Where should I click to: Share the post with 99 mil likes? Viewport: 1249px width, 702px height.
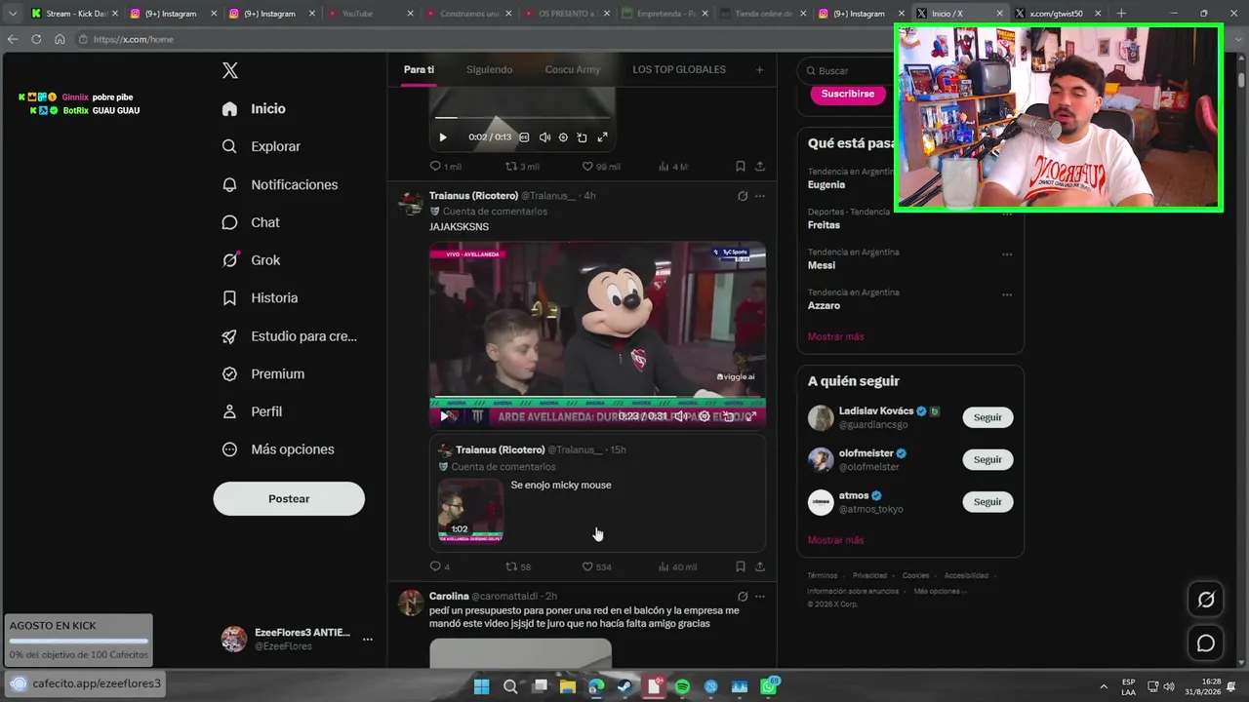(x=760, y=167)
